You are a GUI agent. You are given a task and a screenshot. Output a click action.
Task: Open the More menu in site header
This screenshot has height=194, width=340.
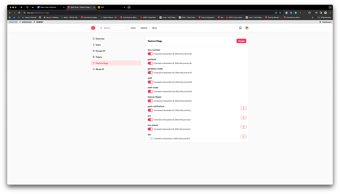tap(154, 28)
